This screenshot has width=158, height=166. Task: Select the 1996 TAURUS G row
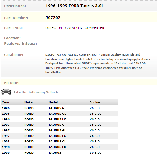pos(59,108)
